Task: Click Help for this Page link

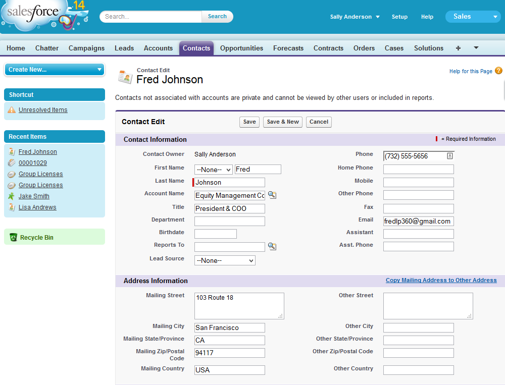Action: [x=471, y=71]
